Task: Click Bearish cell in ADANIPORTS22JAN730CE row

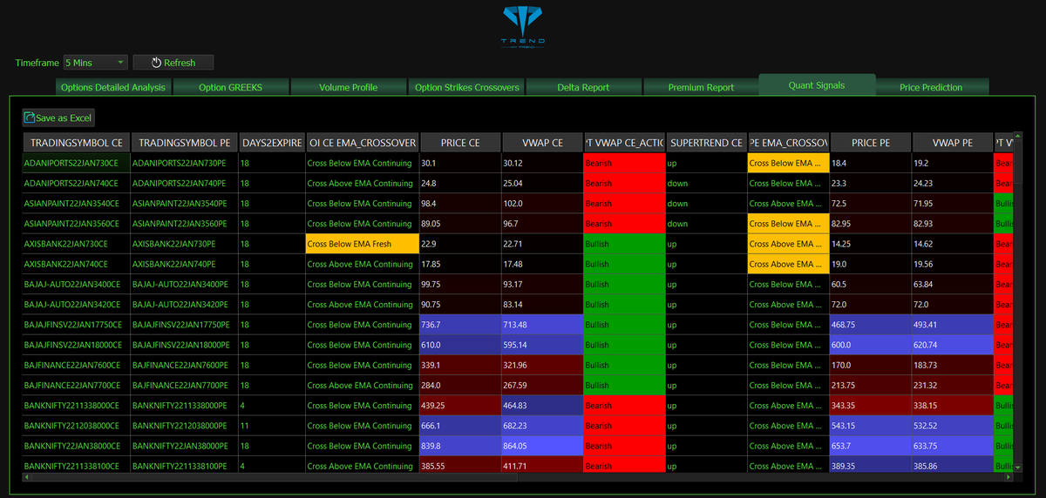Action: pos(623,163)
